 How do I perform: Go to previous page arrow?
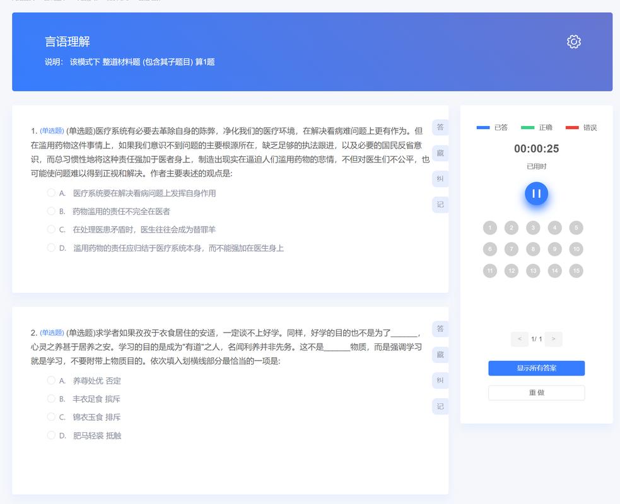[x=520, y=339]
